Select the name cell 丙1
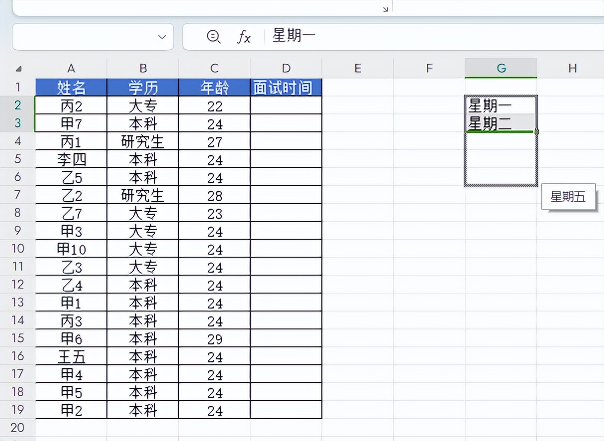The height and width of the screenshot is (441, 604). (71, 141)
